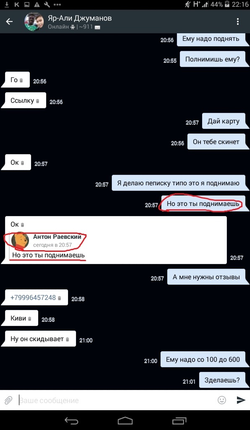Tap the Android back navigation button
The height and width of the screenshot is (430, 250).
pyautogui.click(x=71, y=420)
